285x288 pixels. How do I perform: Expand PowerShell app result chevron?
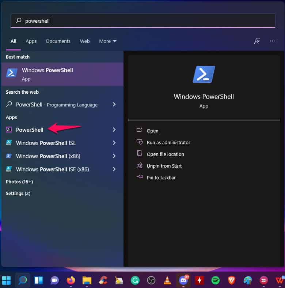(114, 130)
